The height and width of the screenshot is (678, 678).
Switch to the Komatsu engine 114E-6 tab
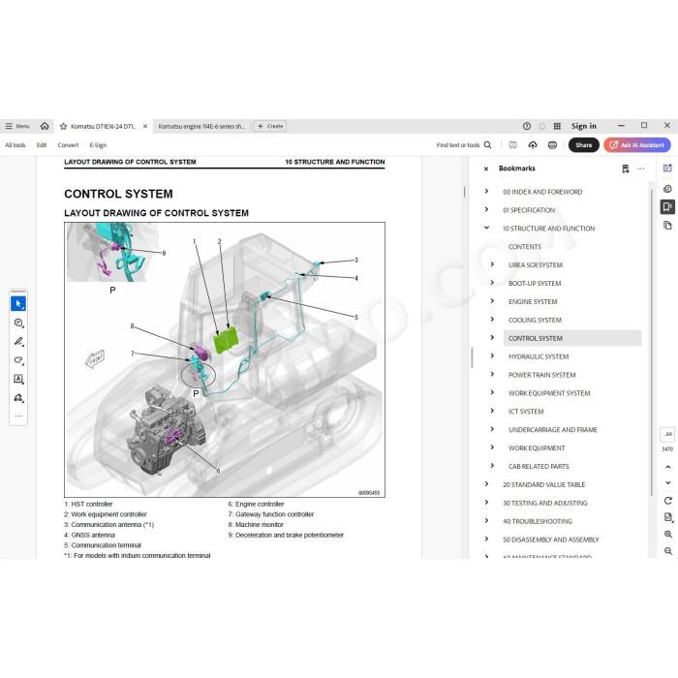201,126
